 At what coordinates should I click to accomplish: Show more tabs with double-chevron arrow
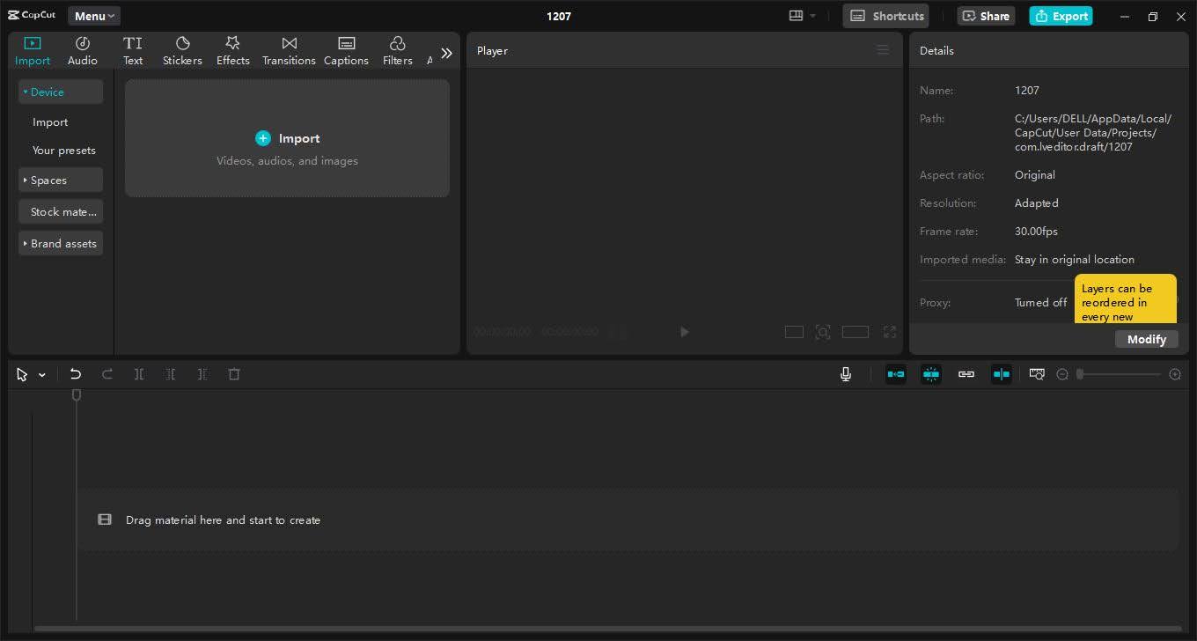(x=446, y=53)
